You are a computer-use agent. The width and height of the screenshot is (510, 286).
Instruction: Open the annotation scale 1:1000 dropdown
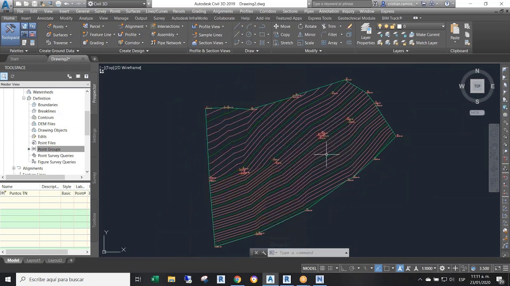click(x=429, y=269)
